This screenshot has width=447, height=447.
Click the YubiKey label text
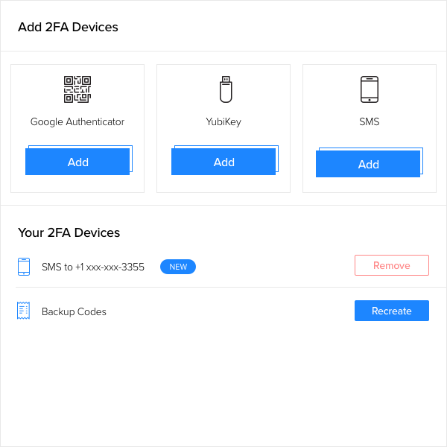223,121
